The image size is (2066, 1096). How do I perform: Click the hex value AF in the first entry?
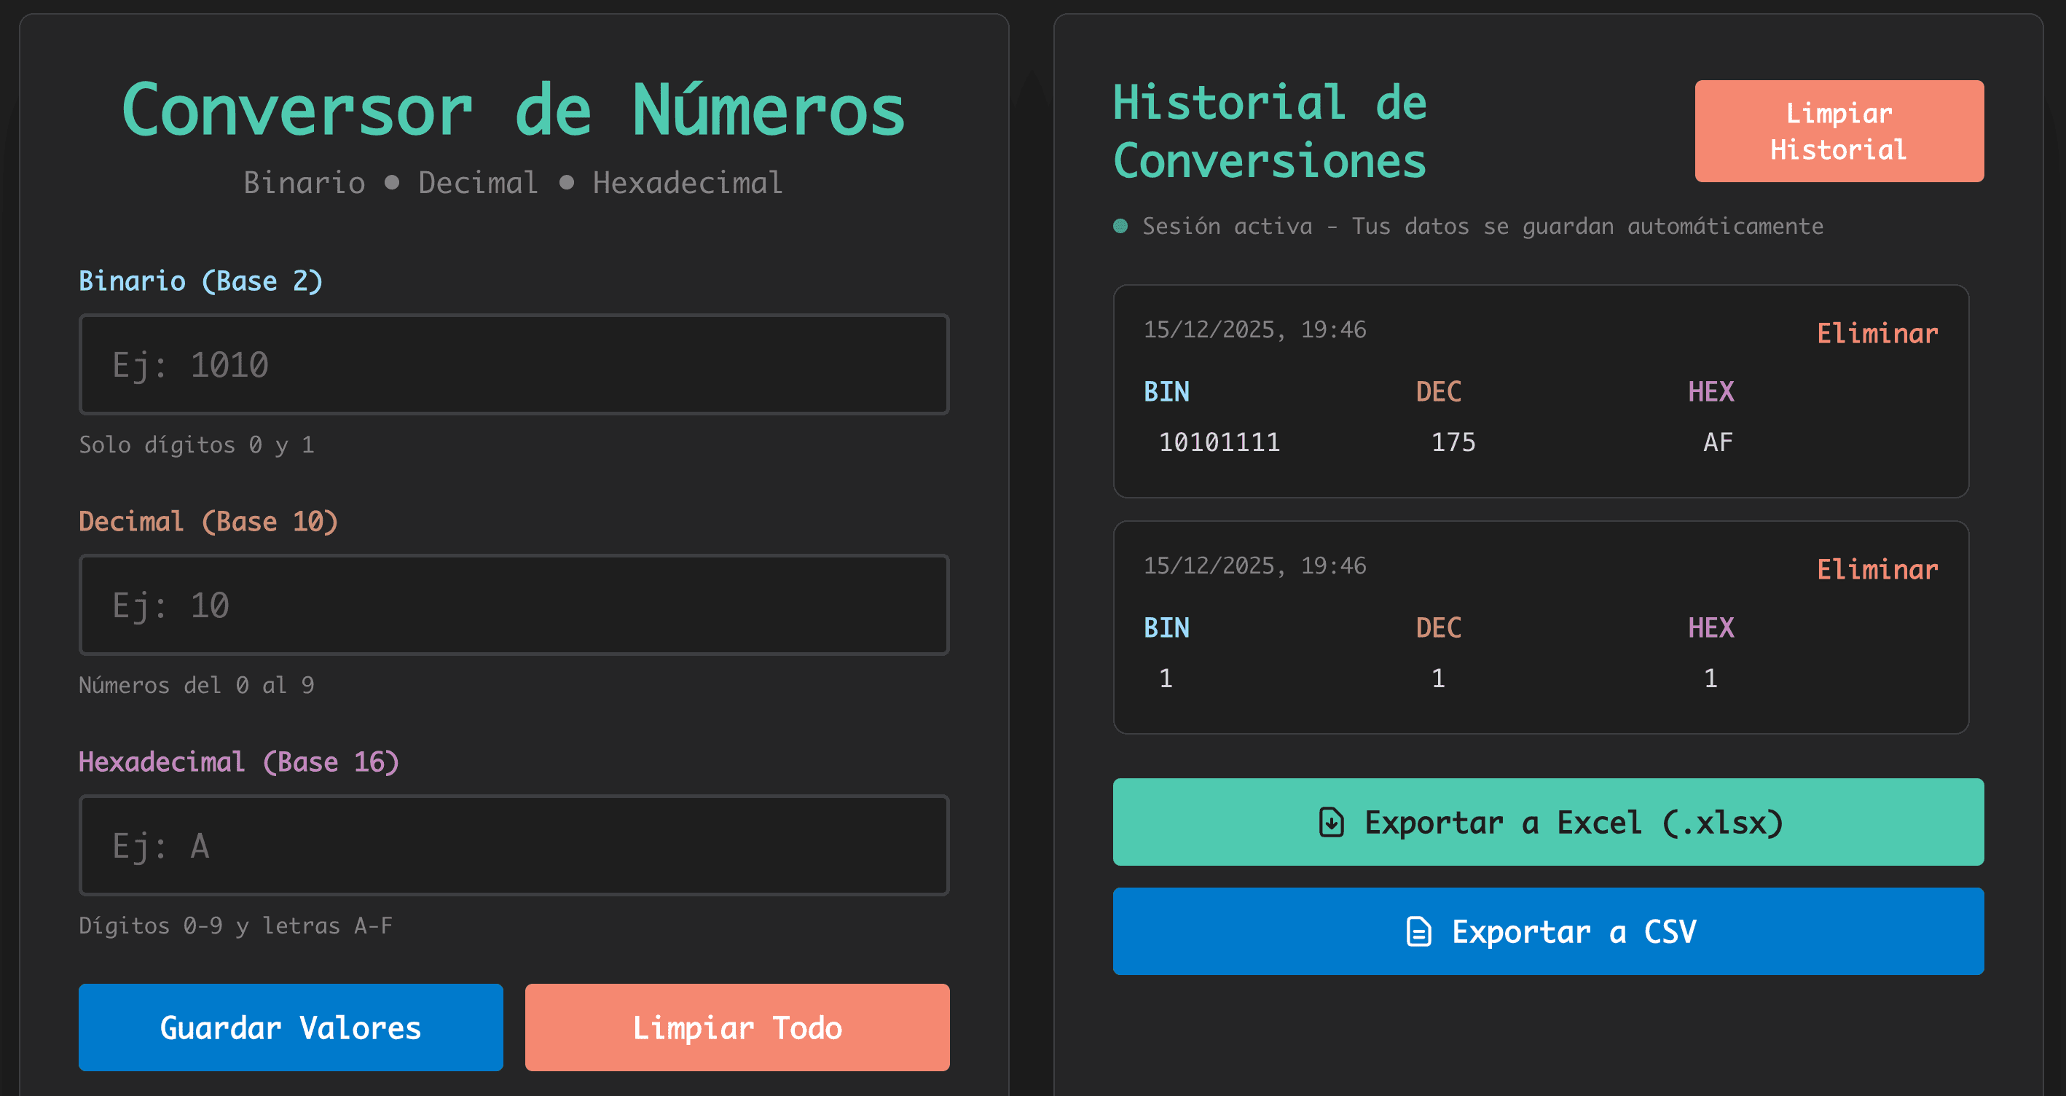coord(1715,442)
